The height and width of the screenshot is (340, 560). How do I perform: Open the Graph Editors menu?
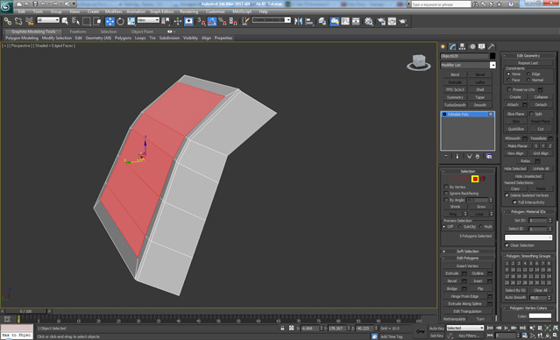coord(161,11)
